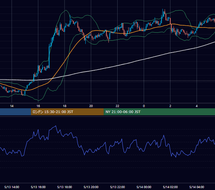Click the blue session bar before London
This screenshot has width=215, height=190.
click(x=15, y=112)
